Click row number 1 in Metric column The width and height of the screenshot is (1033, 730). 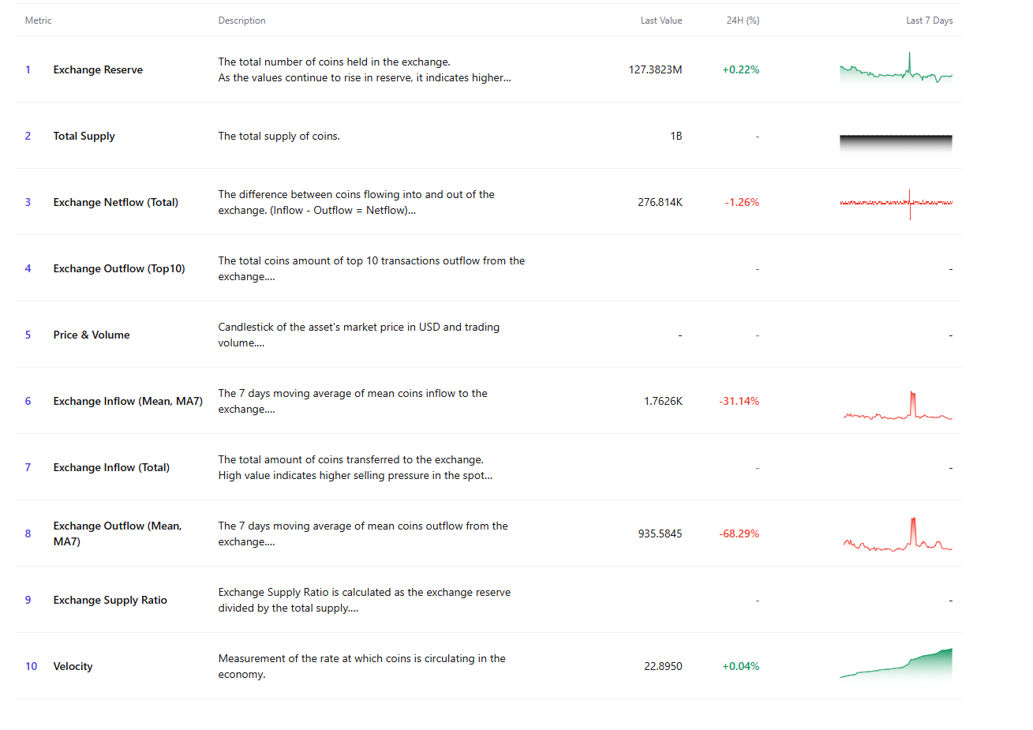click(28, 69)
